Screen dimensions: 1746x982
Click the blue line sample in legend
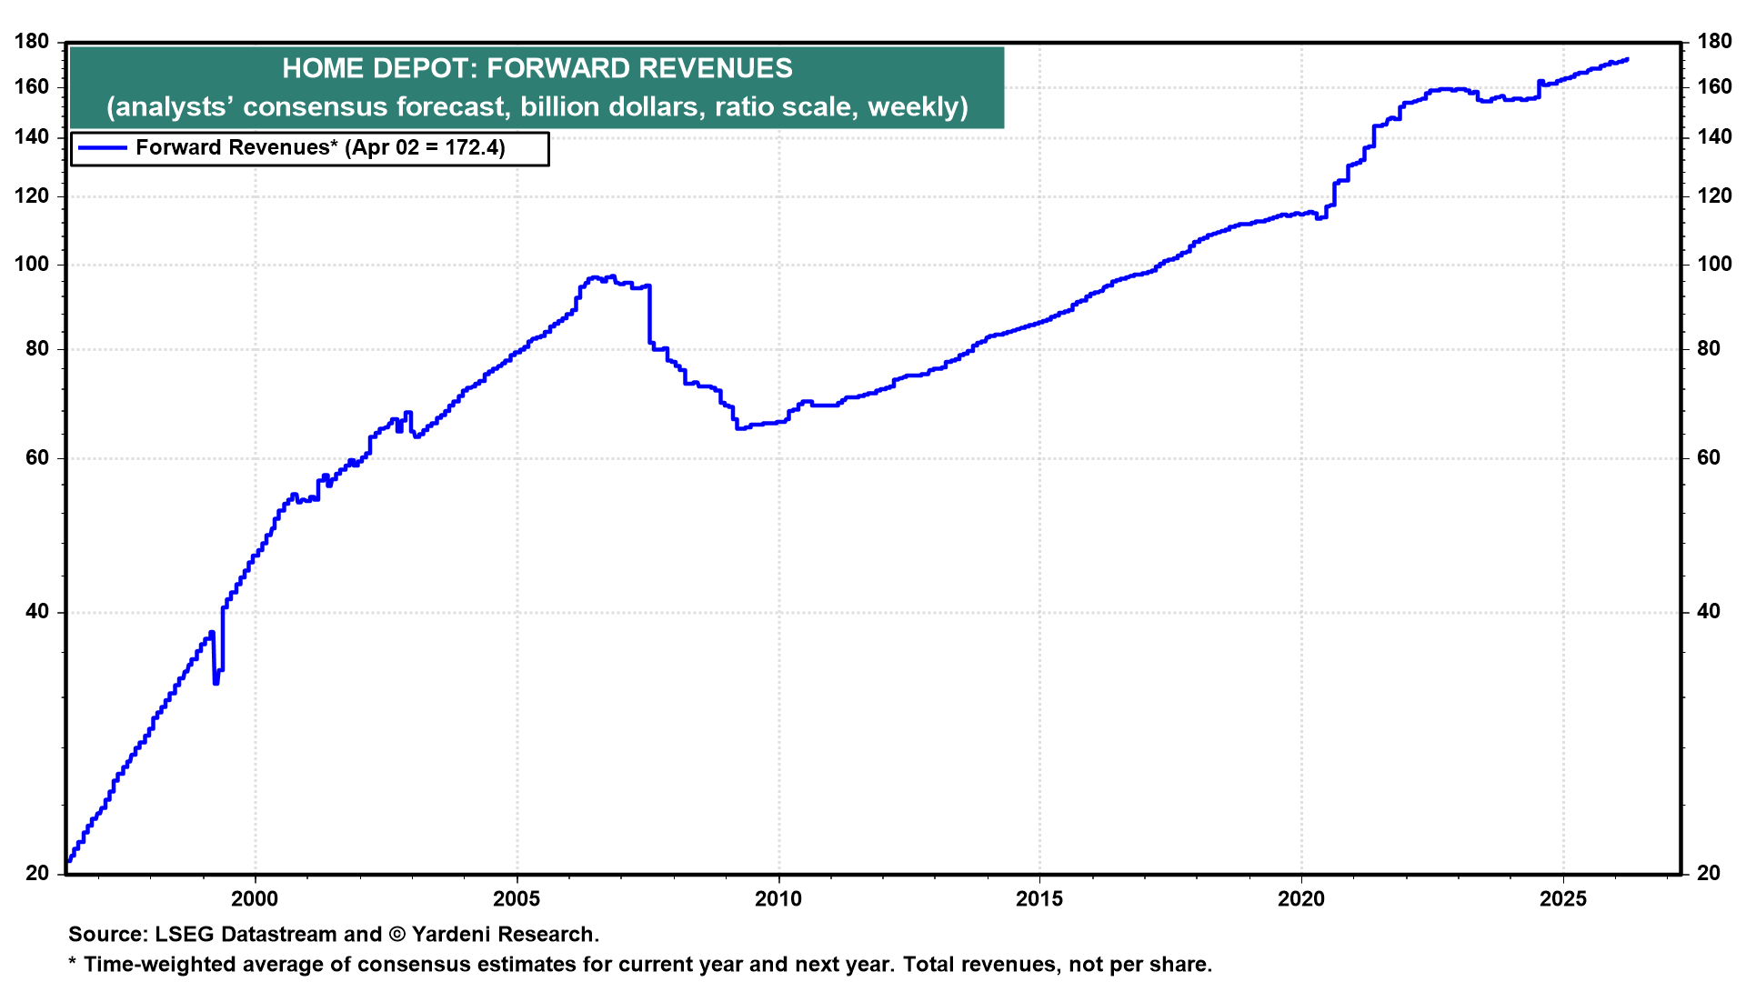(103, 148)
